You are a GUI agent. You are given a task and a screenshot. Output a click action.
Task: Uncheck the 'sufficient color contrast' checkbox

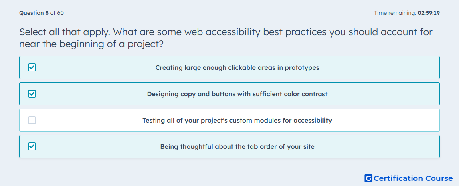pos(32,94)
